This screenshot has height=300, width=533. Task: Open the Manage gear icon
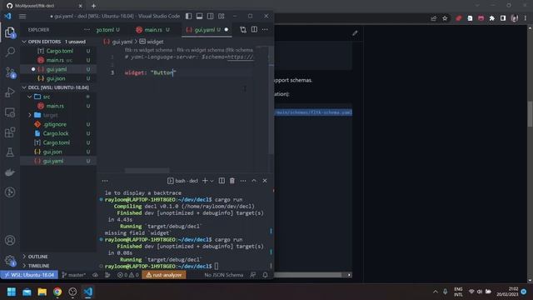[10, 261]
